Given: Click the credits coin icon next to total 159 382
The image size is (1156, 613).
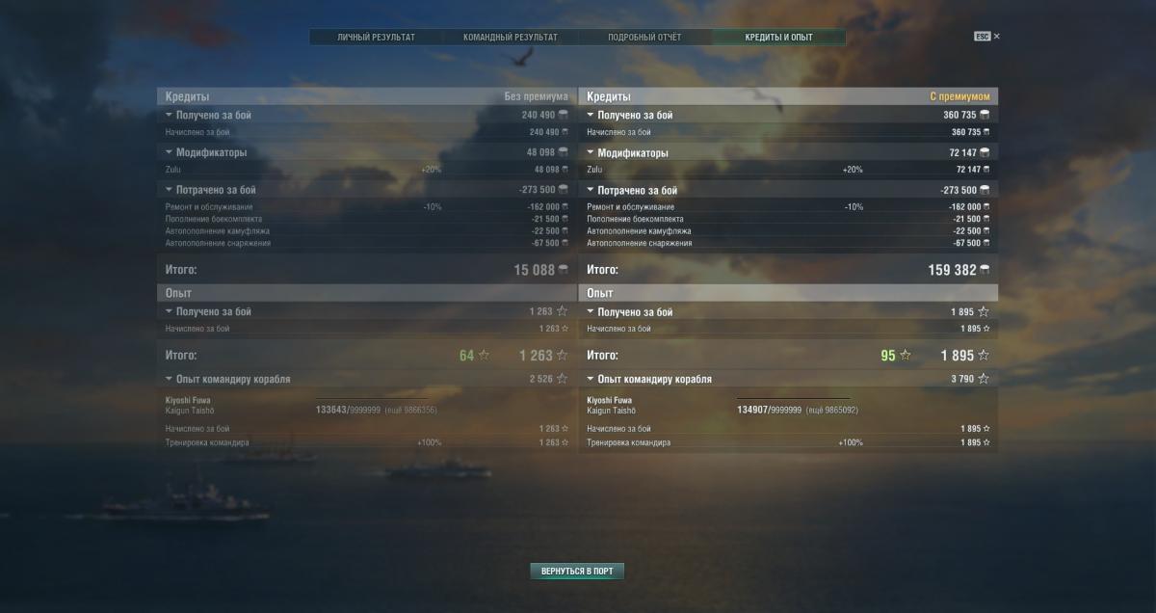Looking at the screenshot, I should [984, 270].
